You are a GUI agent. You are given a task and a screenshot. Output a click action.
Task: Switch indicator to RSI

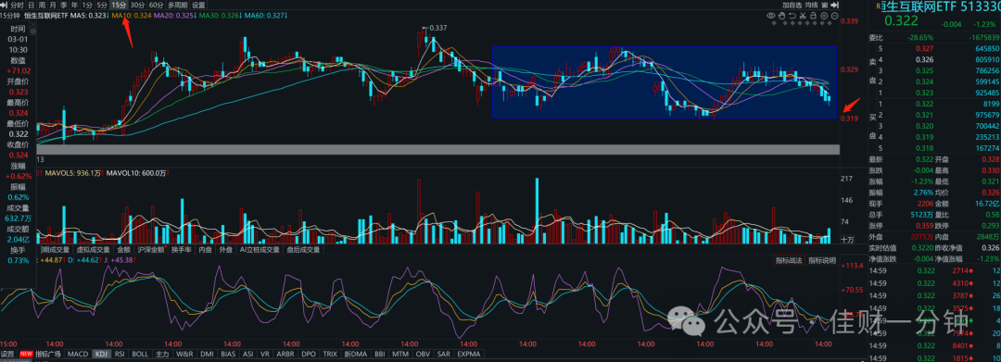tap(120, 354)
